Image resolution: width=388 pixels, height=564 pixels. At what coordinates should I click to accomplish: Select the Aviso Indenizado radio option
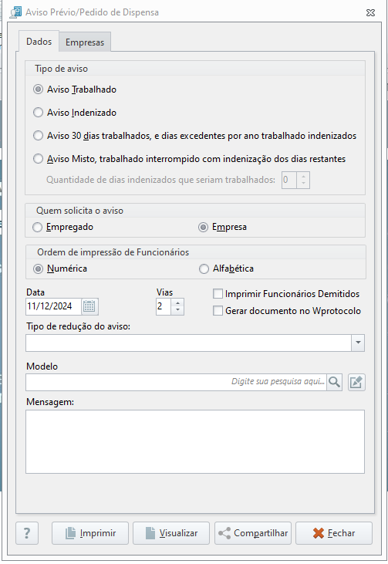coord(38,113)
